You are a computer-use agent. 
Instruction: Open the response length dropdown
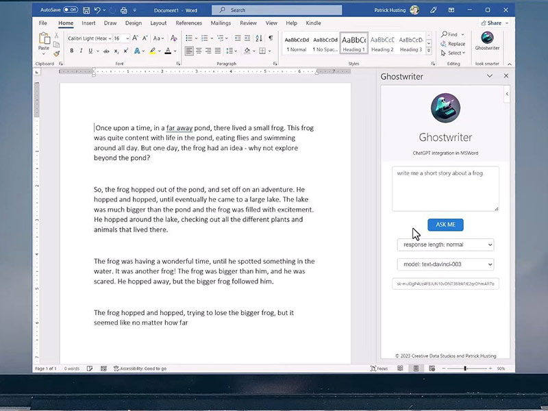click(445, 245)
